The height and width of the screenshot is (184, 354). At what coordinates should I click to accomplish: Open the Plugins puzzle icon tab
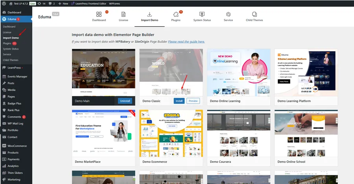click(176, 14)
